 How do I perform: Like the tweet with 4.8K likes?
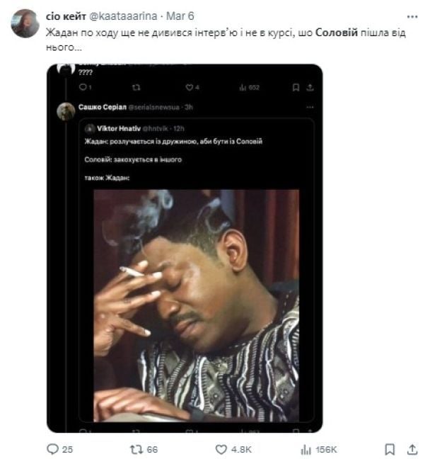click(x=221, y=449)
